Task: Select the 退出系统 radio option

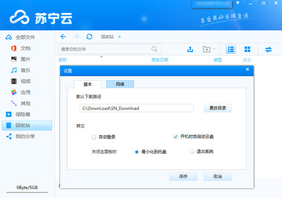Action: coord(192,152)
